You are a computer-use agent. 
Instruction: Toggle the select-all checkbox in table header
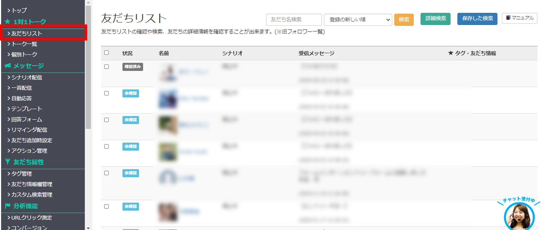click(x=107, y=53)
